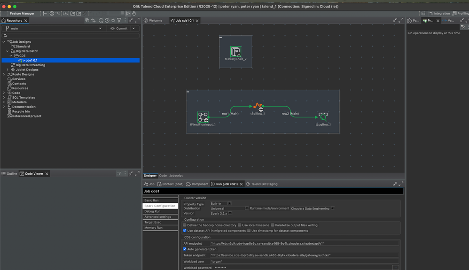Switch to Integration perspective
The height and width of the screenshot is (270, 469).
pyautogui.click(x=439, y=14)
